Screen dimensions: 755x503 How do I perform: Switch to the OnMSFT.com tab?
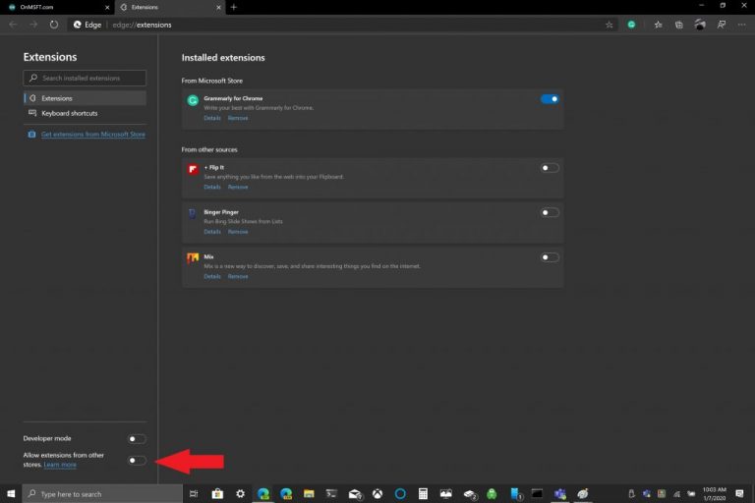[x=57, y=7]
